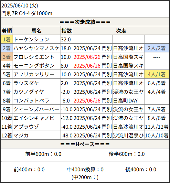
Task: Select the horse name ハヤシヤウマノスケ
Action: (36, 48)
